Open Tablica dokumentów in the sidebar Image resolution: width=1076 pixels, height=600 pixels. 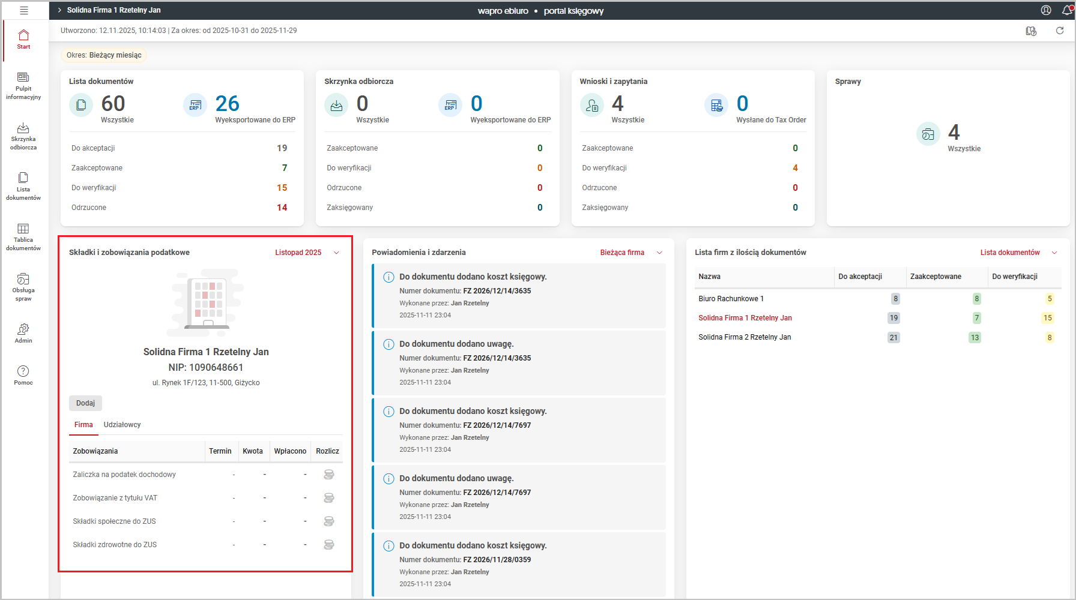23,237
